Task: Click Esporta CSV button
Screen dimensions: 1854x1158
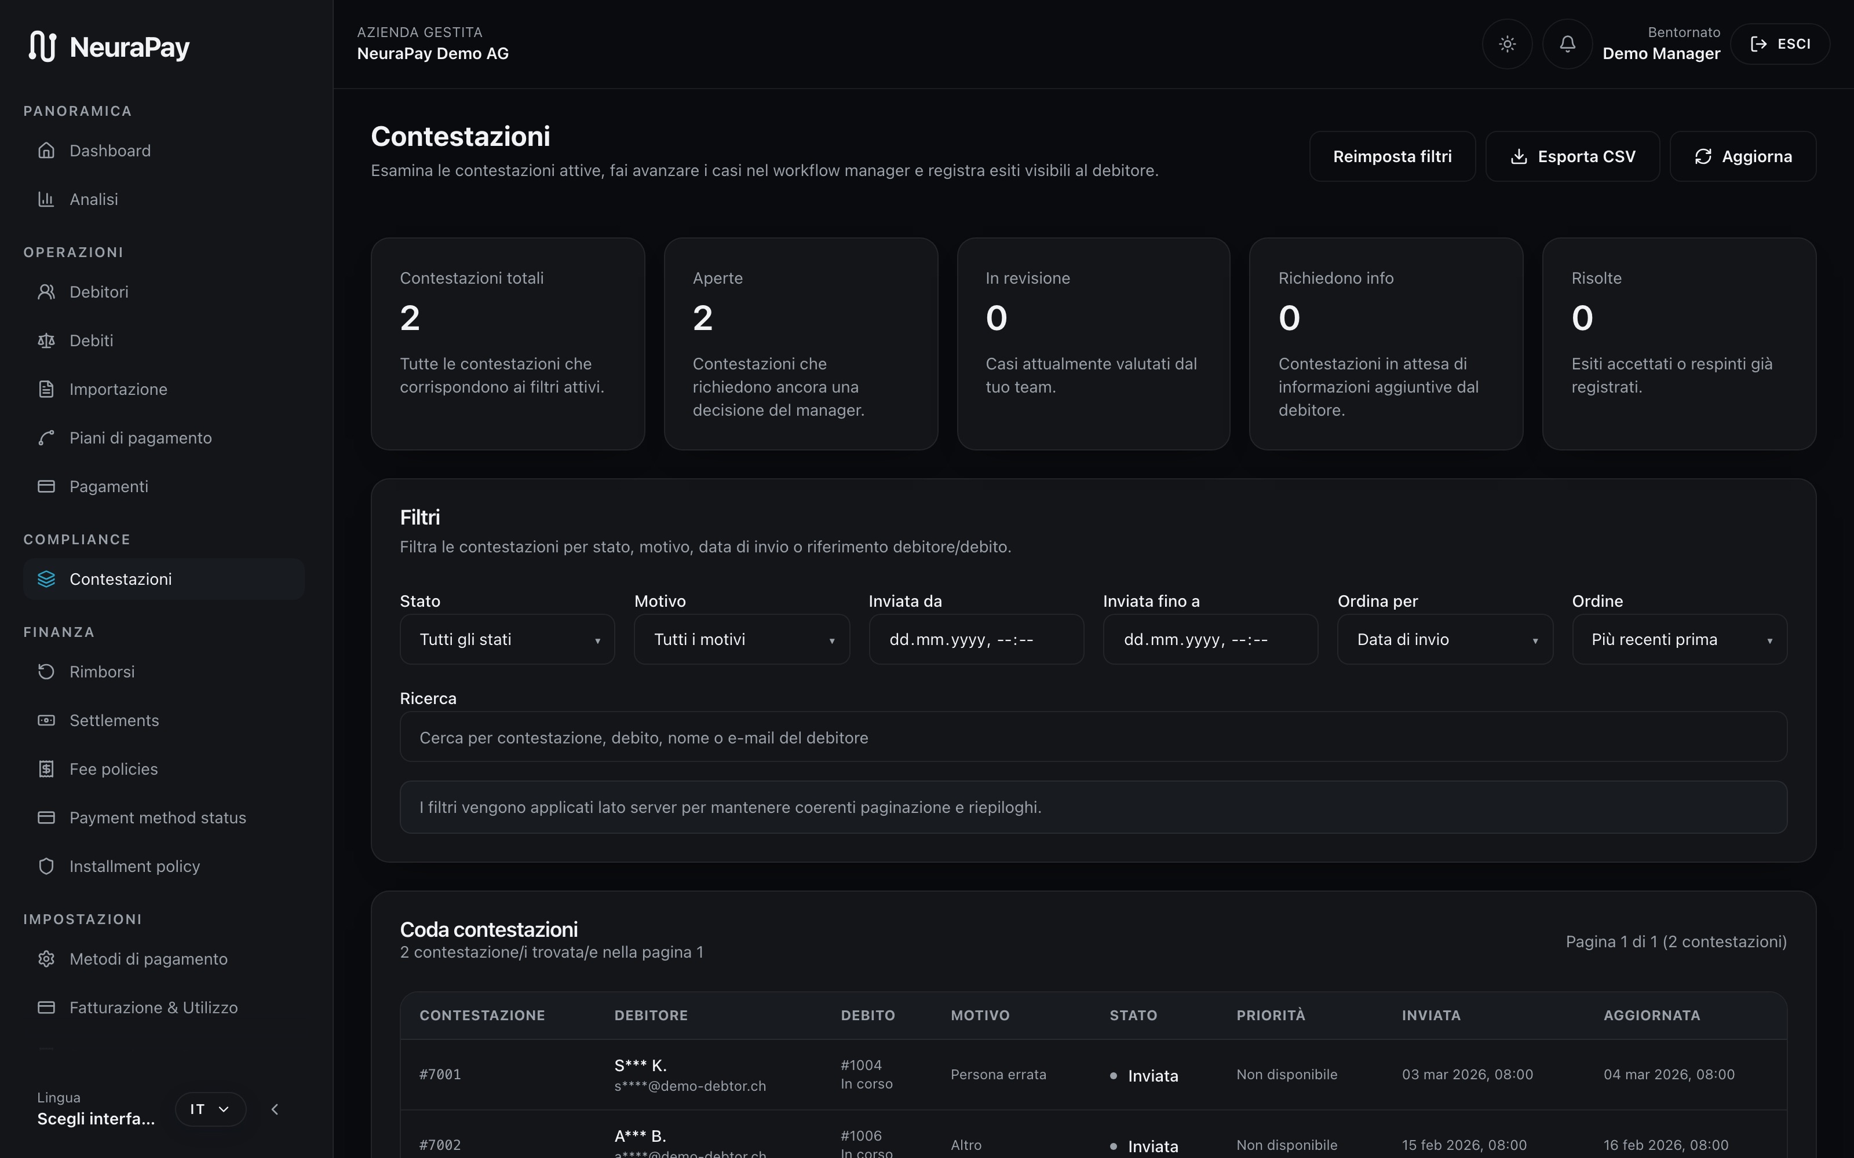Action: pyautogui.click(x=1572, y=156)
